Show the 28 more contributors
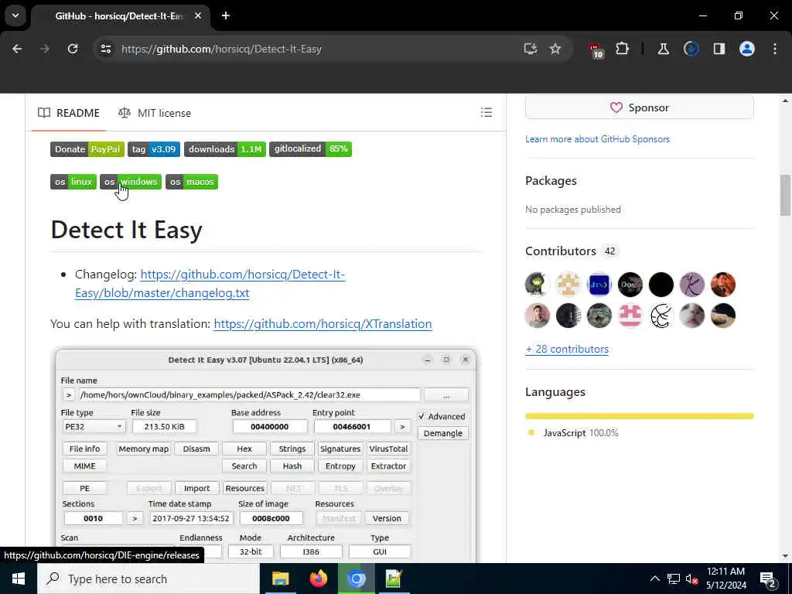The image size is (792, 594). [x=567, y=349]
